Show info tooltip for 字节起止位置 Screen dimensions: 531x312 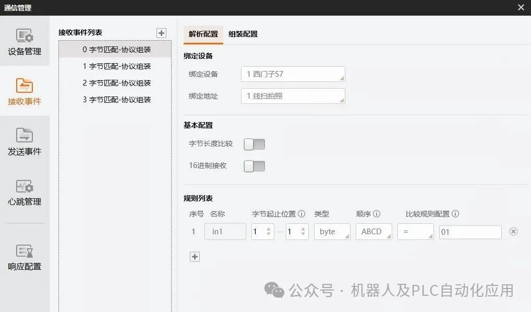click(301, 214)
